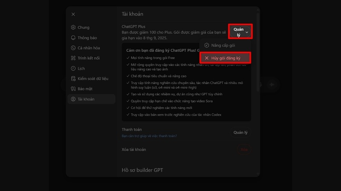This screenshot has height=191, width=341.
Task: Select the Thông báo bell icon
Action: pyautogui.click(x=73, y=38)
